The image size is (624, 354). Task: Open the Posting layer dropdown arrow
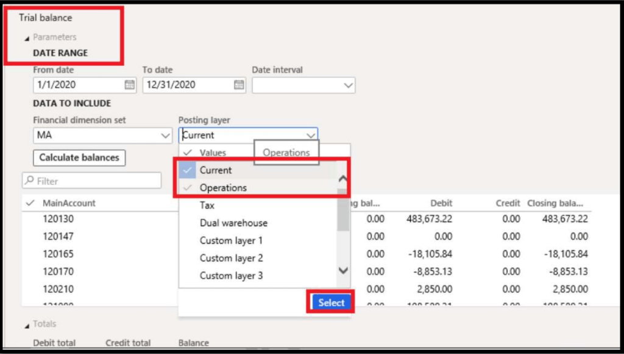coord(312,135)
